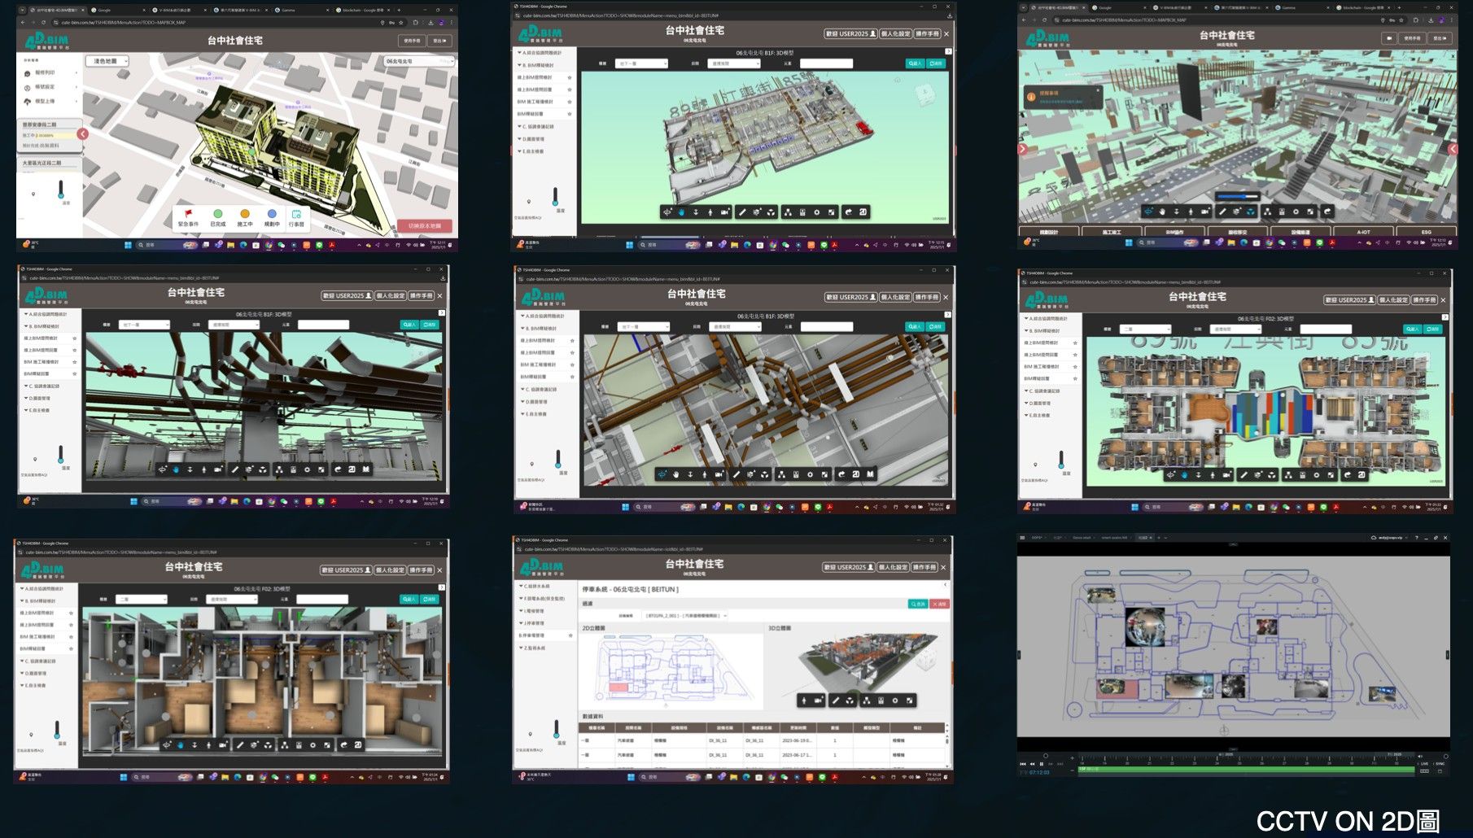Open the 淺色地圖 map style dropdown
Screen dimensions: 1473x838
coord(107,61)
